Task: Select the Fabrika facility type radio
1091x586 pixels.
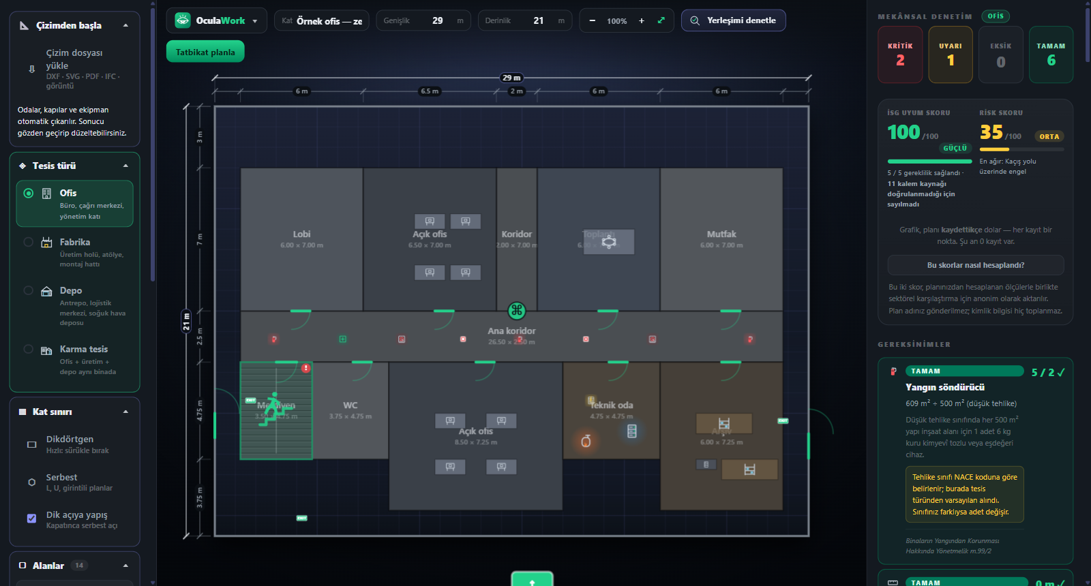Action: tap(28, 242)
